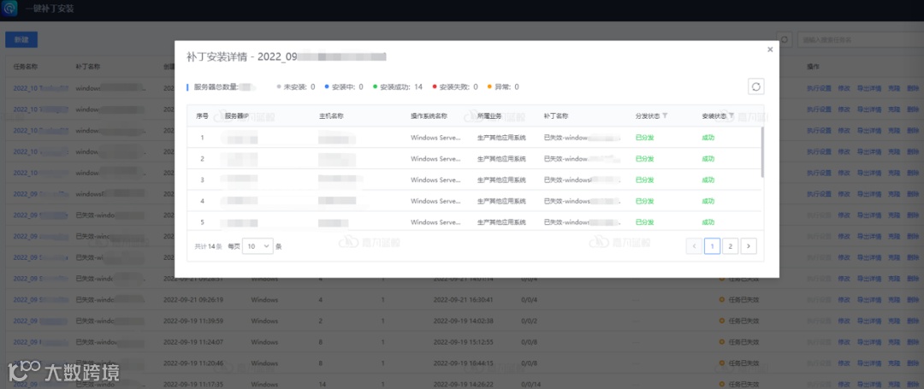924x389 pixels.
Task: Select page 1 in the dialog pagination
Action: coord(712,246)
